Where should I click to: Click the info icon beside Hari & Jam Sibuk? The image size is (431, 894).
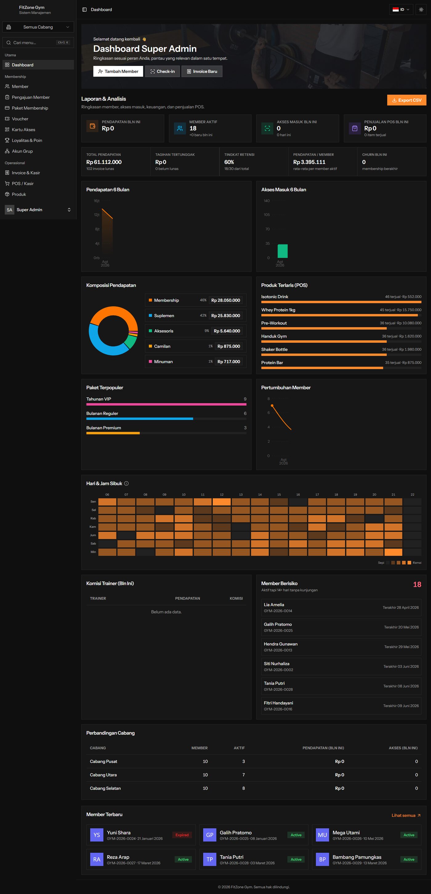[x=127, y=483]
